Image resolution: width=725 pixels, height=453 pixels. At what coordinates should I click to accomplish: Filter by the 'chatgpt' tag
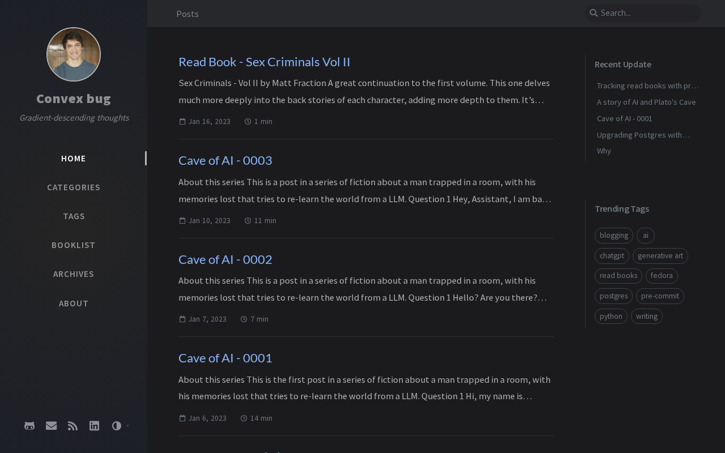point(612,256)
